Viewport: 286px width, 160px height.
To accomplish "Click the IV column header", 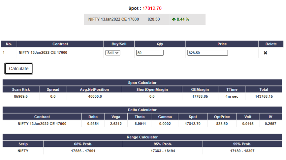I will (x=270, y=117).
